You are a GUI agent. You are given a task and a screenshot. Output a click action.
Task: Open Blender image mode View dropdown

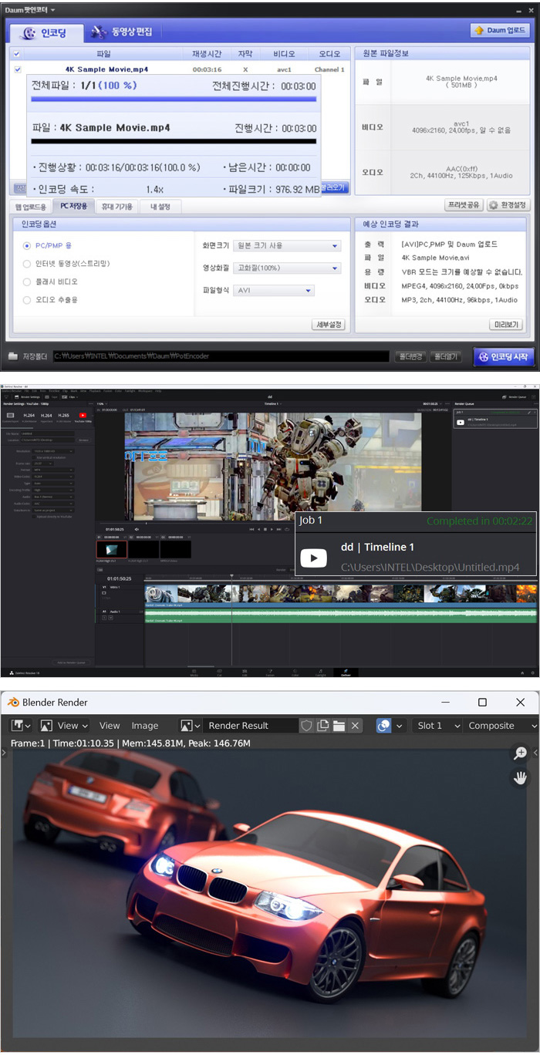coord(64,726)
